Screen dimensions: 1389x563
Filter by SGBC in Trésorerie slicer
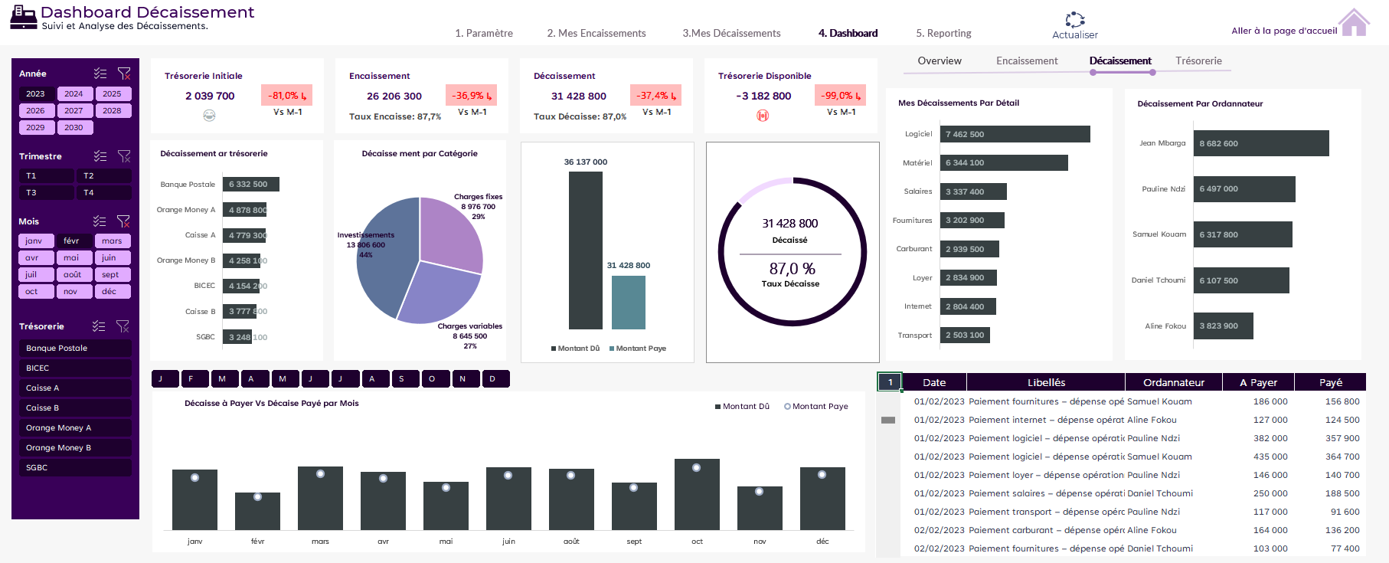pyautogui.click(x=75, y=467)
